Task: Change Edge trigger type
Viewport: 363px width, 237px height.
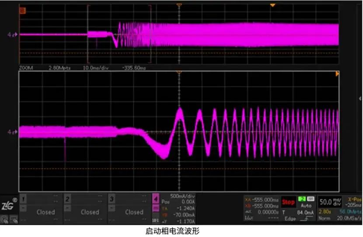Action: click(x=290, y=219)
